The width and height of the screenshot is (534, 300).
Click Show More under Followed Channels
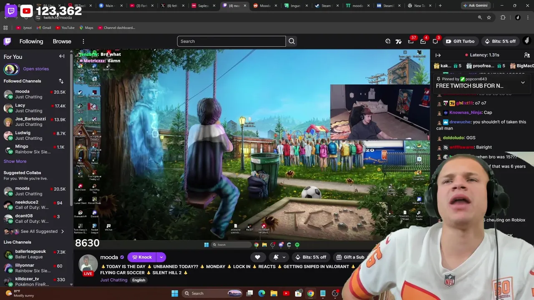tap(15, 161)
